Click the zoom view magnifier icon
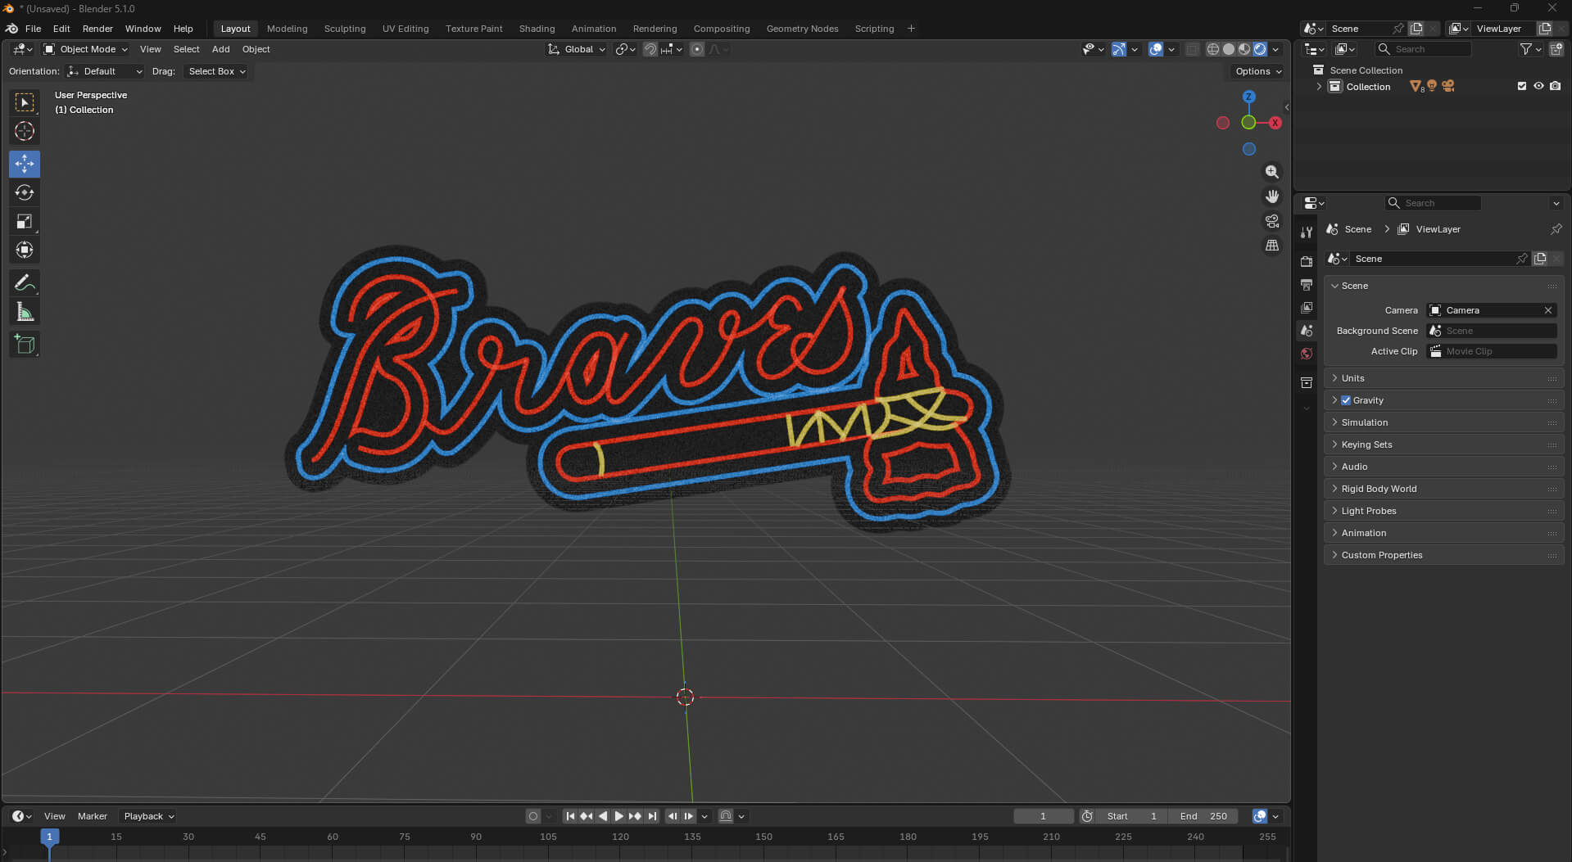Image resolution: width=1572 pixels, height=862 pixels. point(1271,172)
